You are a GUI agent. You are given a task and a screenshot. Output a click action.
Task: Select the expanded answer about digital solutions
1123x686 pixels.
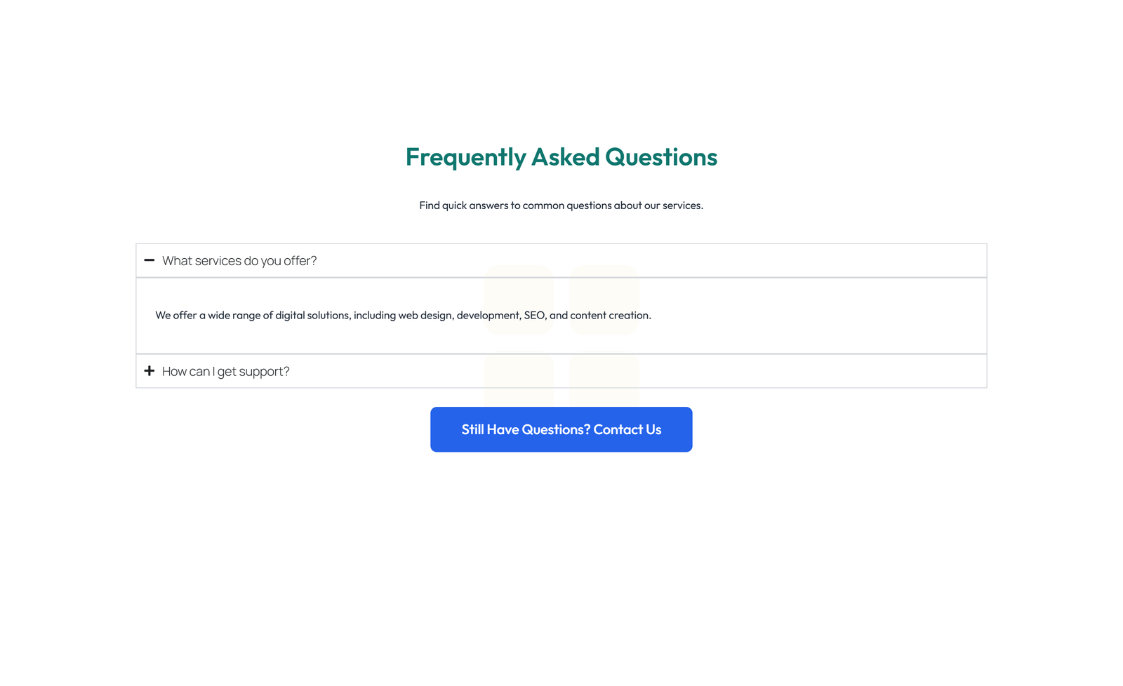click(403, 315)
